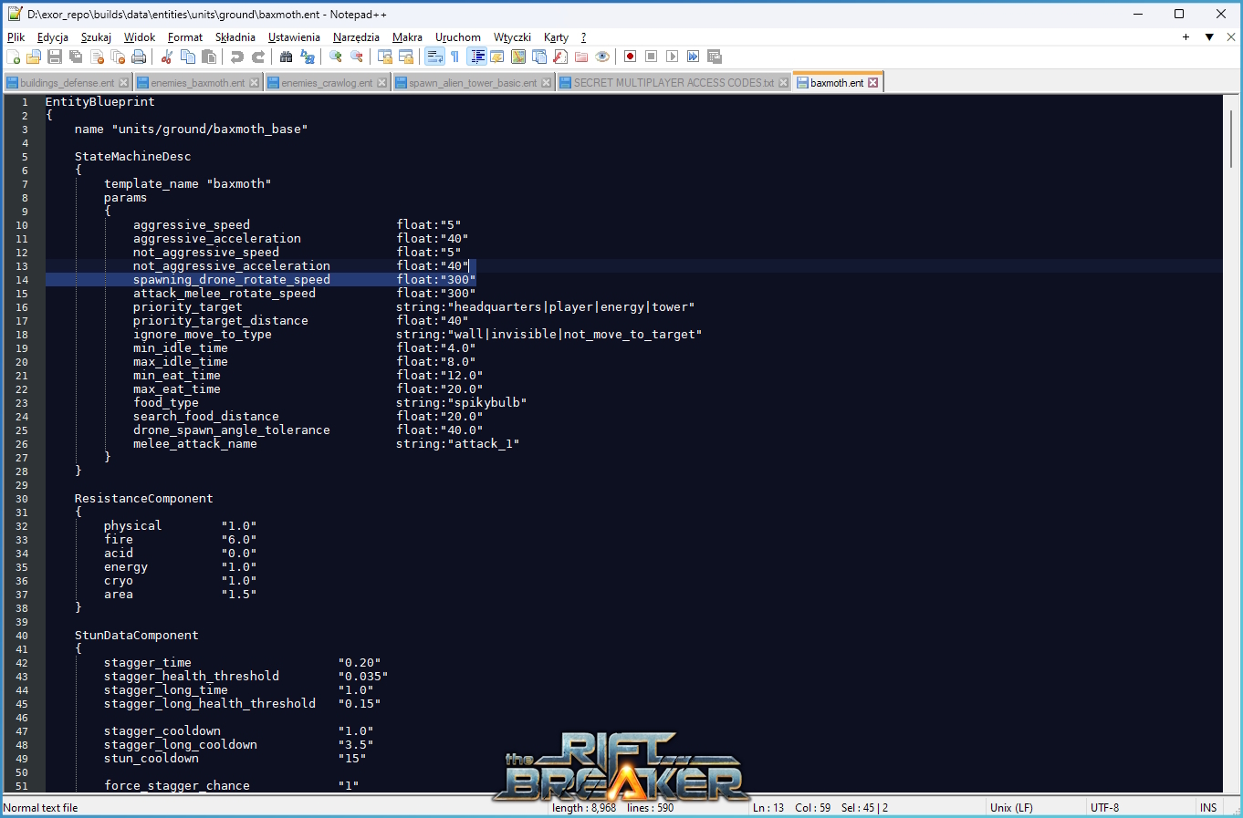1243x818 pixels.
Task: Place cursor on ResistanceComponent line
Action: 143,499
